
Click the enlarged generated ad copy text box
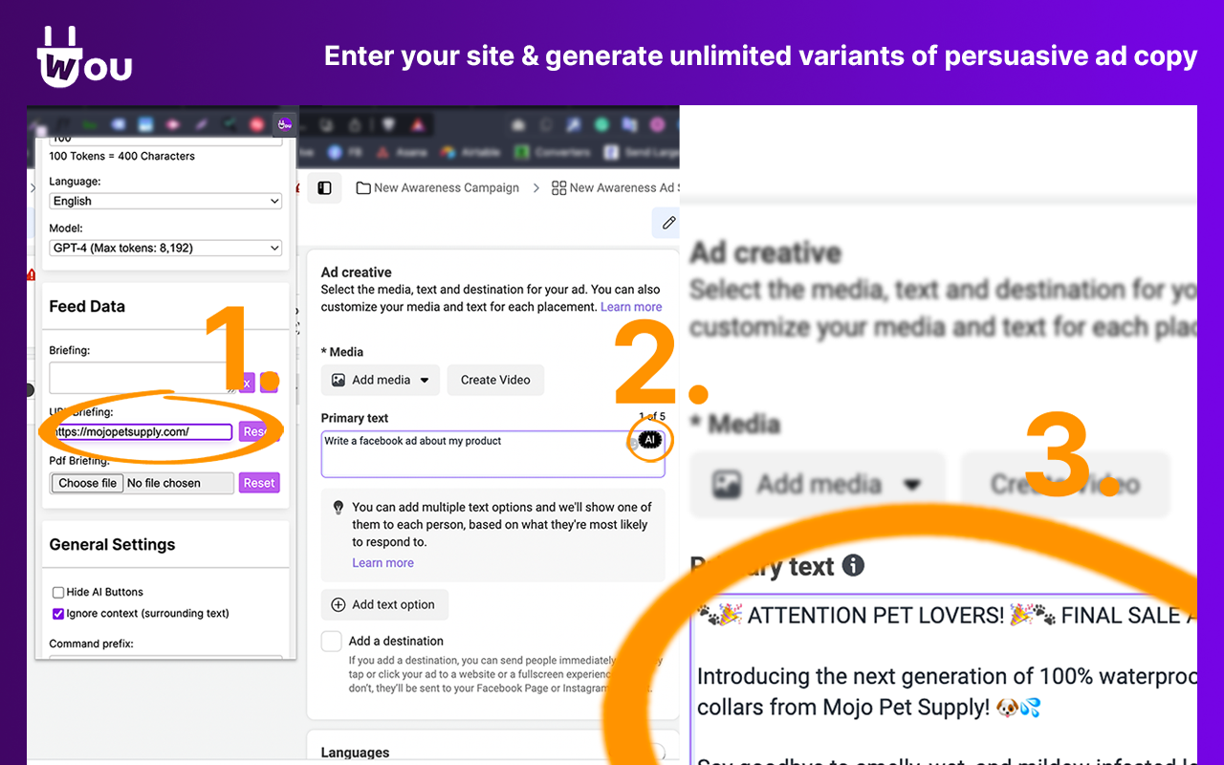(x=943, y=679)
